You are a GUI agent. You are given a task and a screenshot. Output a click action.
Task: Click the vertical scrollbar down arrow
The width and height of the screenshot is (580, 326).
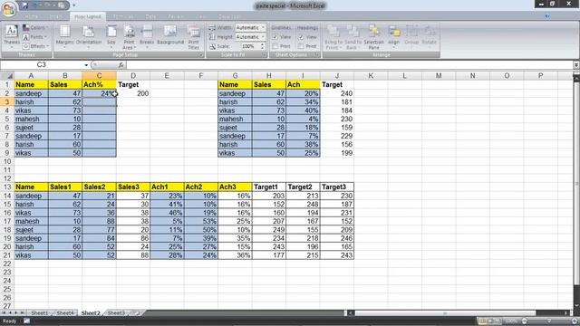(576, 306)
